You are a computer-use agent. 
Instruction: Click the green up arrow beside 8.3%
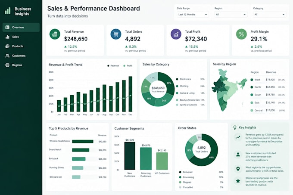tap(126, 46)
